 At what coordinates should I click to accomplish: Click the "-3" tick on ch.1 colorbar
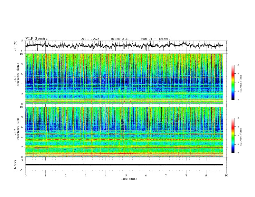click(x=238, y=65)
